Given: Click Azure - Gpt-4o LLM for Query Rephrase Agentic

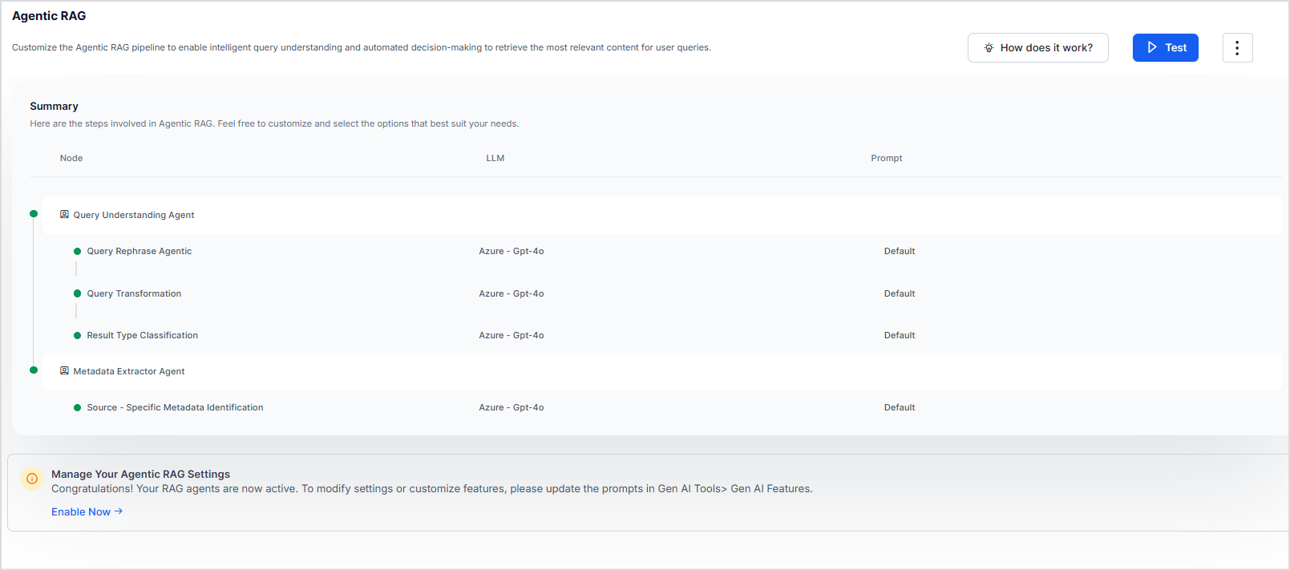Looking at the screenshot, I should pos(511,252).
